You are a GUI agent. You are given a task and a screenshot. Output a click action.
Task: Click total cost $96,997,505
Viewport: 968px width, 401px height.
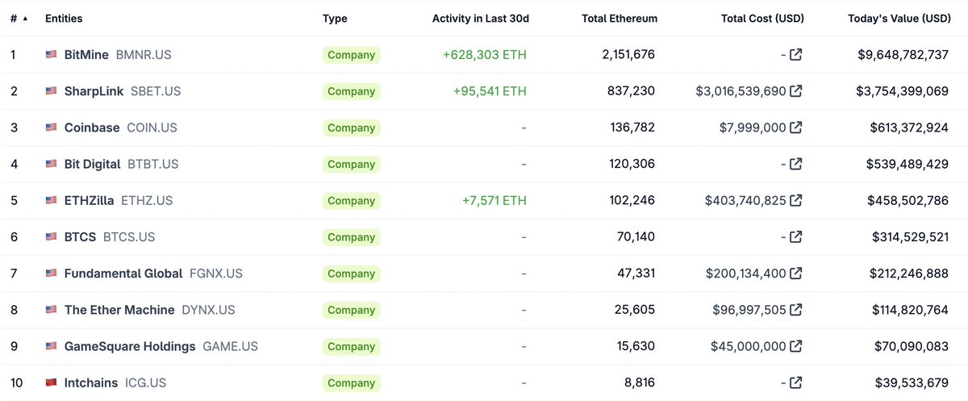(749, 310)
